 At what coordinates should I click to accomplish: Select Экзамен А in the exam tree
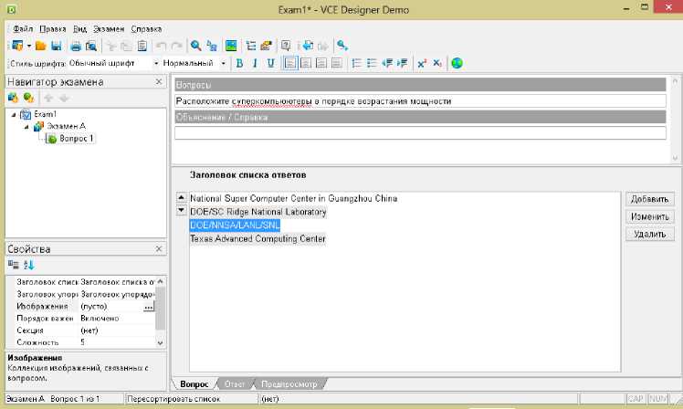tap(67, 126)
